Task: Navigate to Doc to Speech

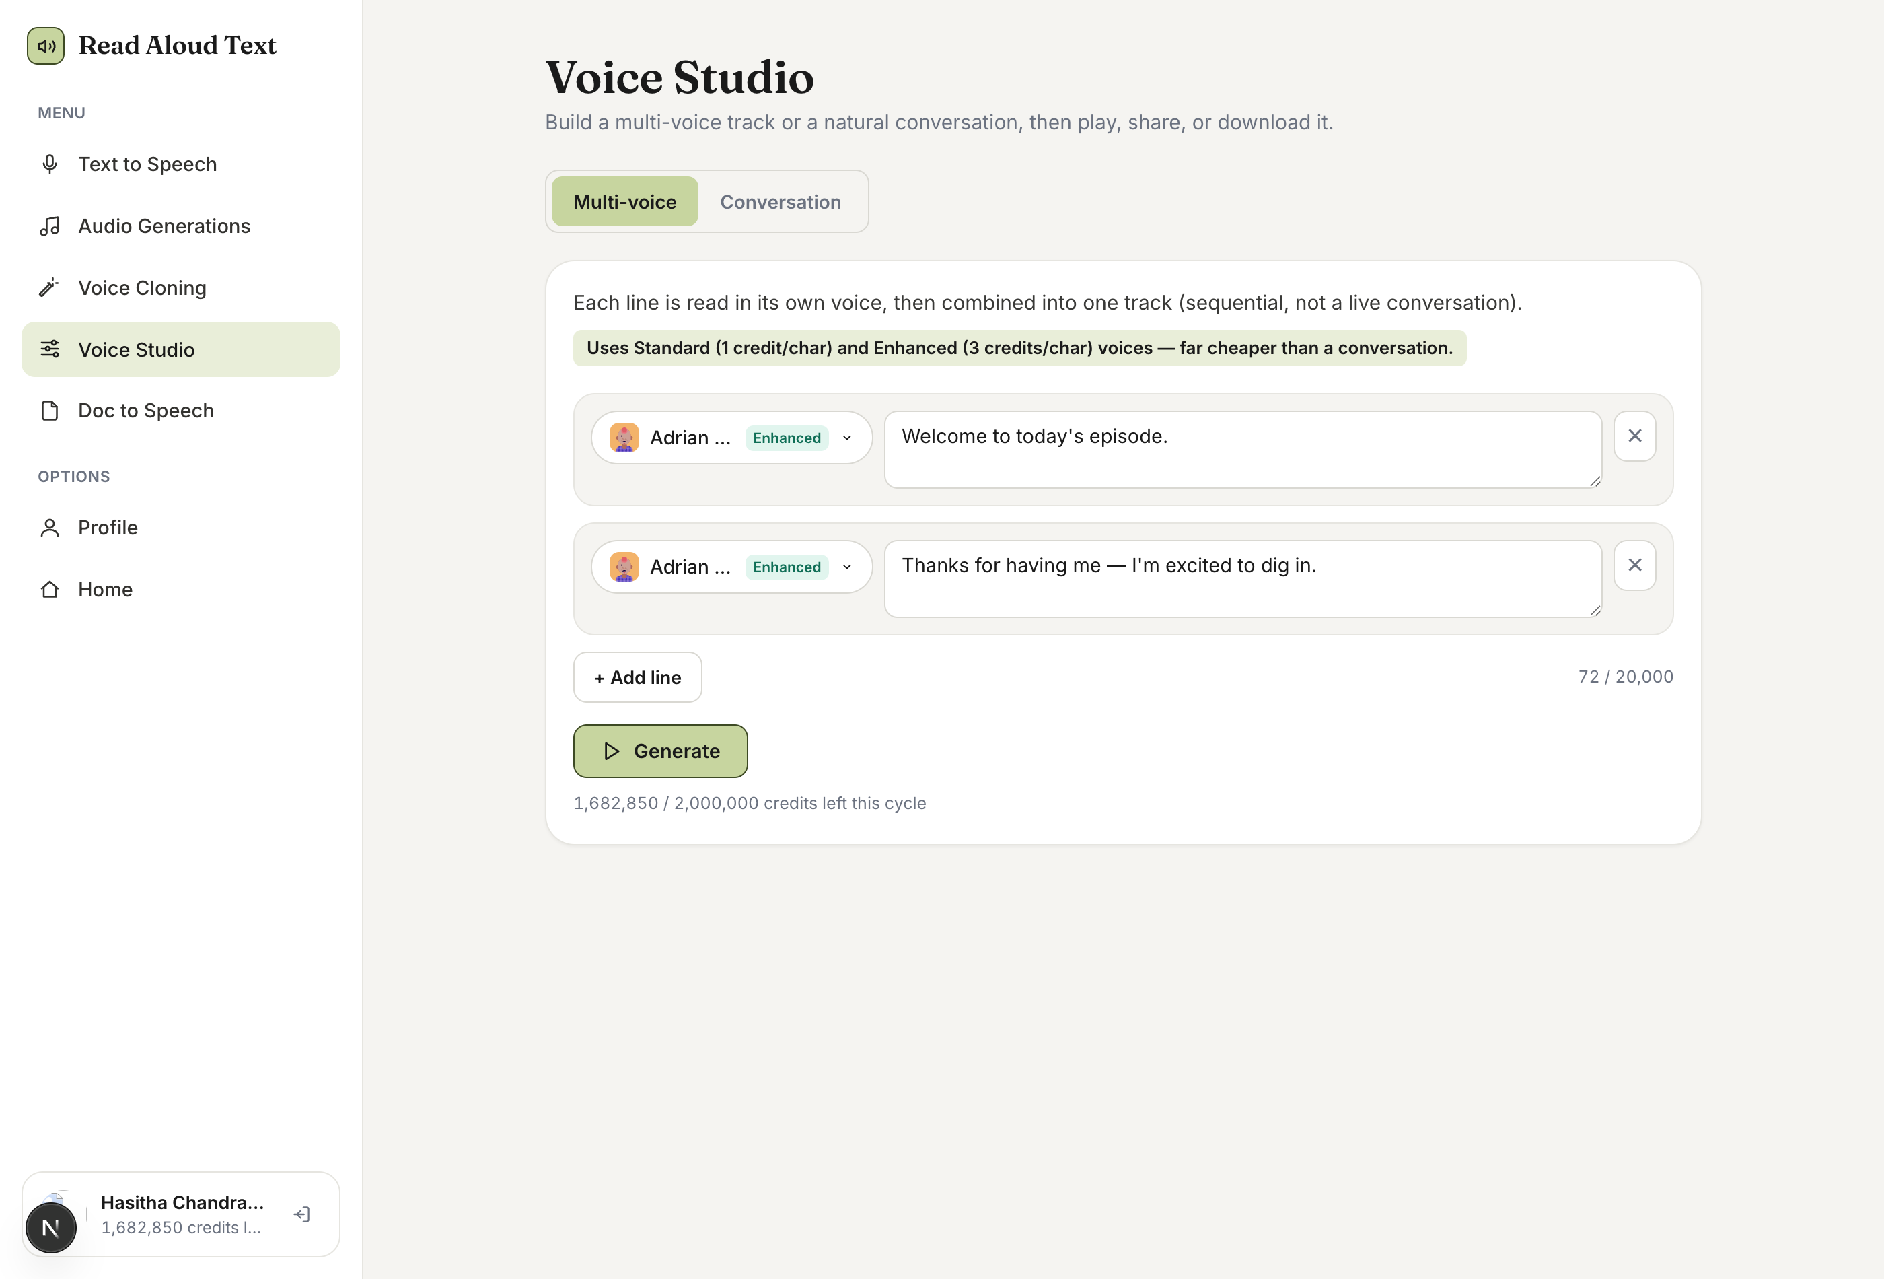Action: [181, 411]
